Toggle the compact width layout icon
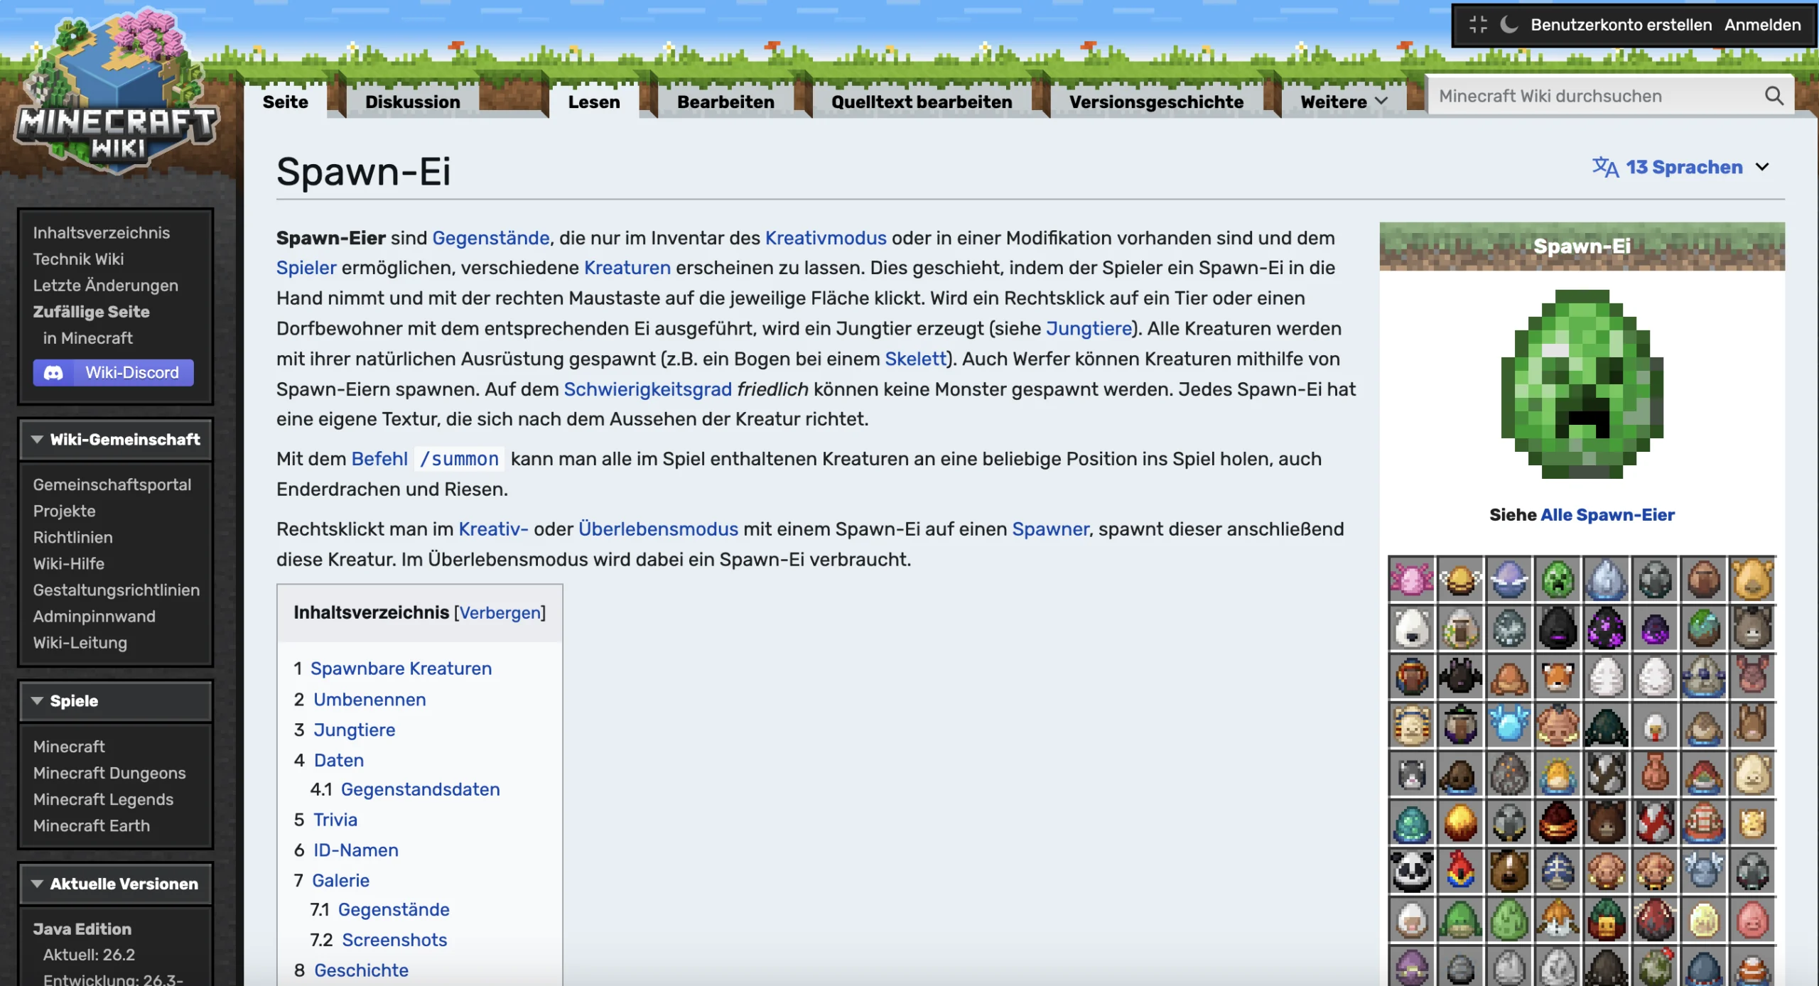 1478,25
